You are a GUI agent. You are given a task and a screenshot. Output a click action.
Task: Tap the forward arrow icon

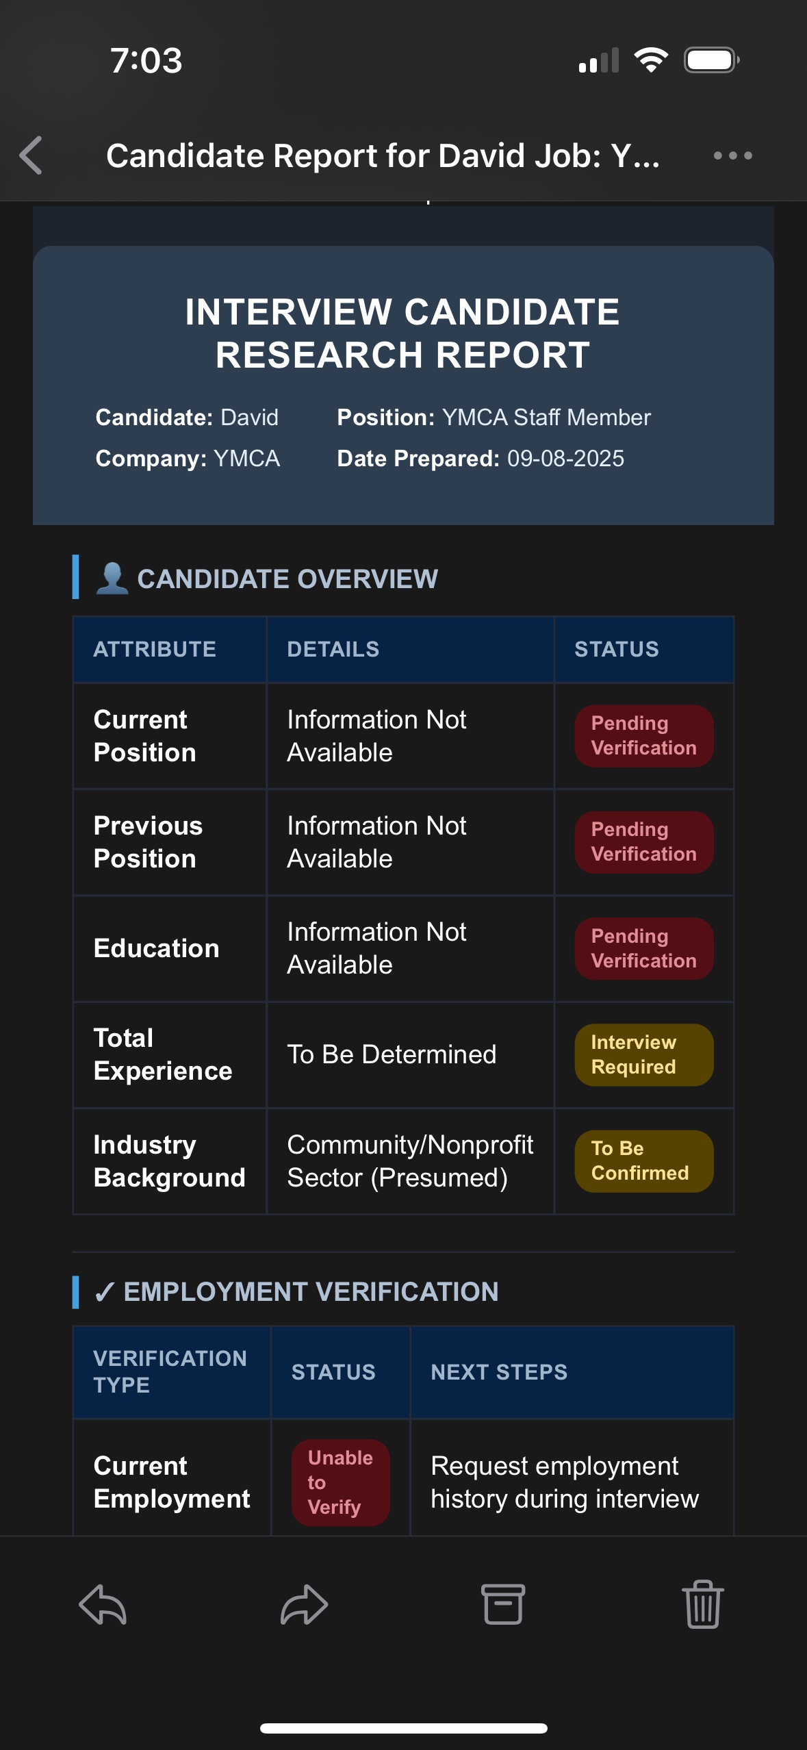pyautogui.click(x=304, y=1604)
